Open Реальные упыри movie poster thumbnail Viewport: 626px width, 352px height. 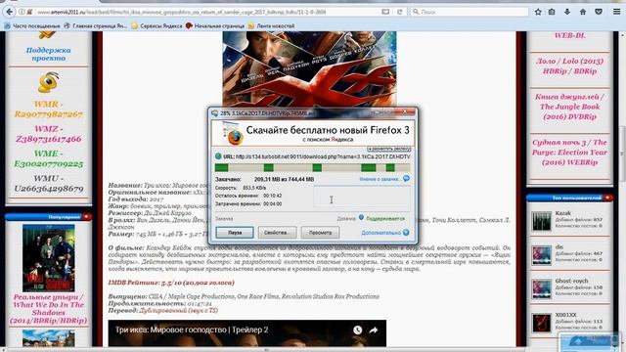click(48, 258)
